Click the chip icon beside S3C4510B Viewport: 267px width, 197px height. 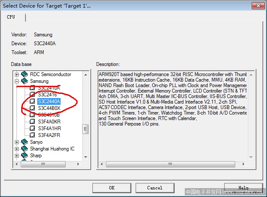pyautogui.click(x=32, y=115)
